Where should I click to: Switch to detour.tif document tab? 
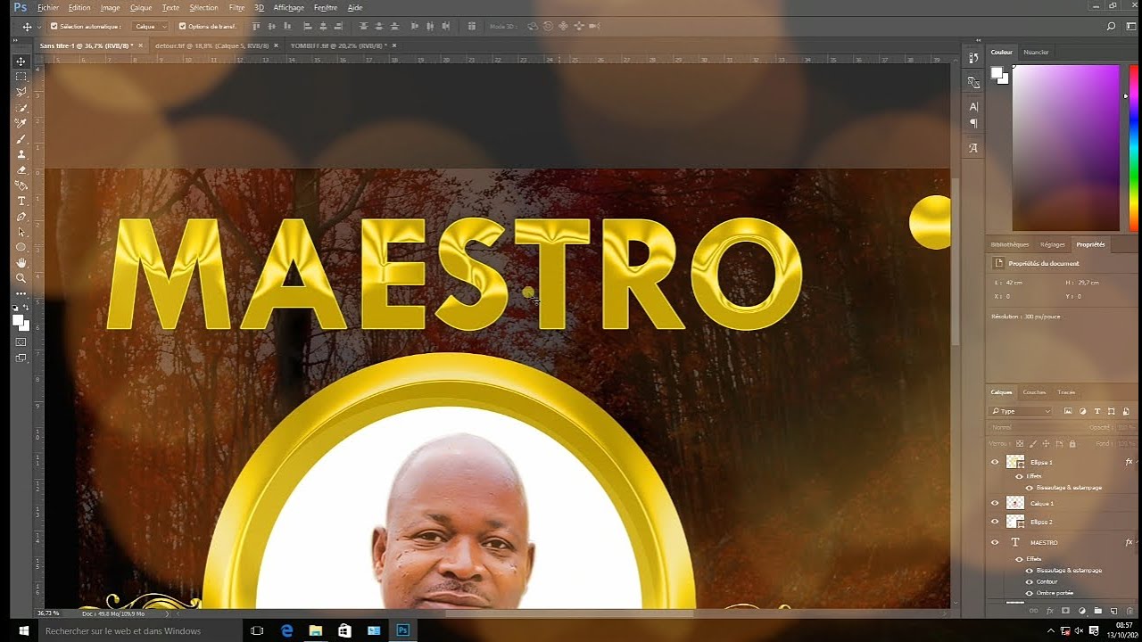tap(211, 45)
